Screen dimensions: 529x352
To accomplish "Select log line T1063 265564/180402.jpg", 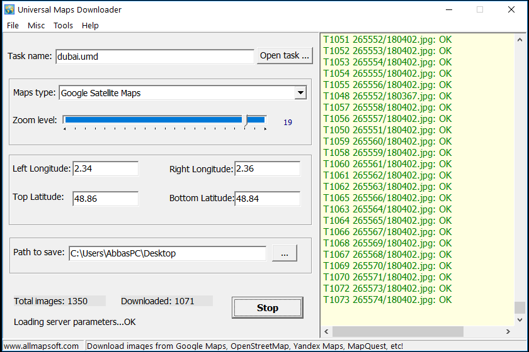I will [387, 209].
